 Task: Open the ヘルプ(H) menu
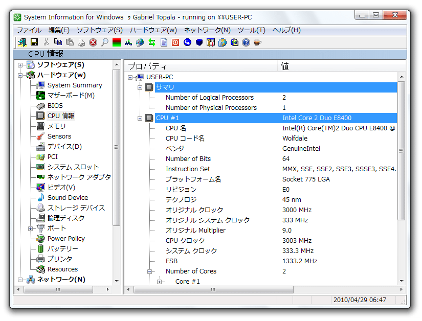coord(286,30)
